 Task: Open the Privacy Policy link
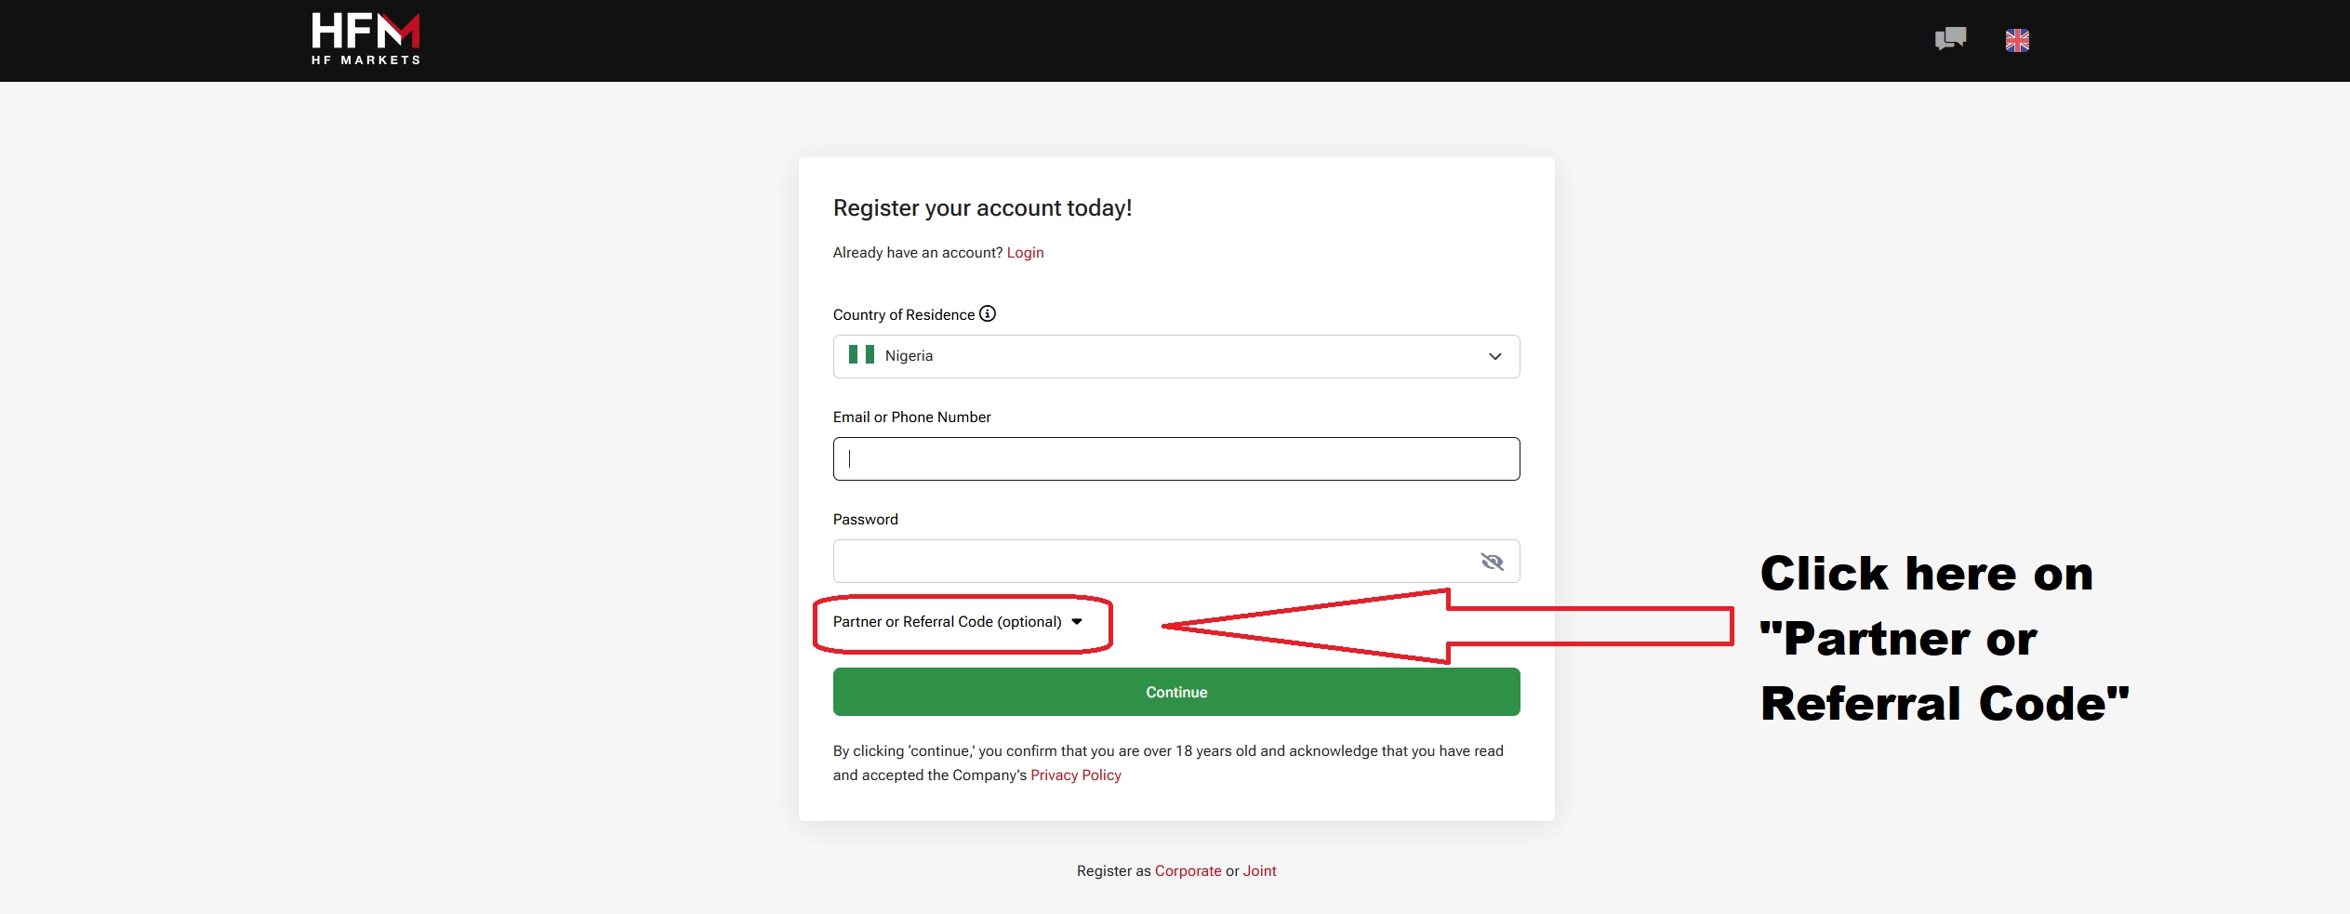(1075, 775)
